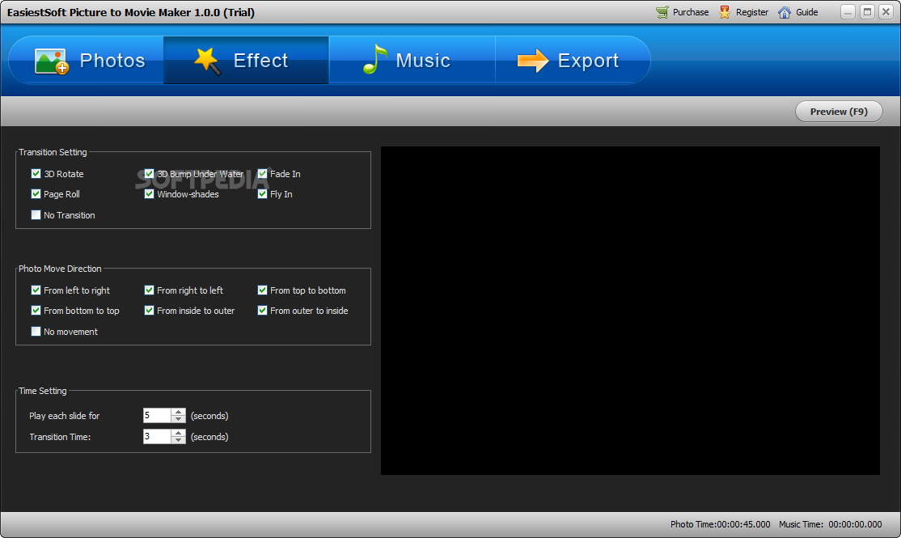Toggle From outer to inside checkbox

(x=263, y=311)
